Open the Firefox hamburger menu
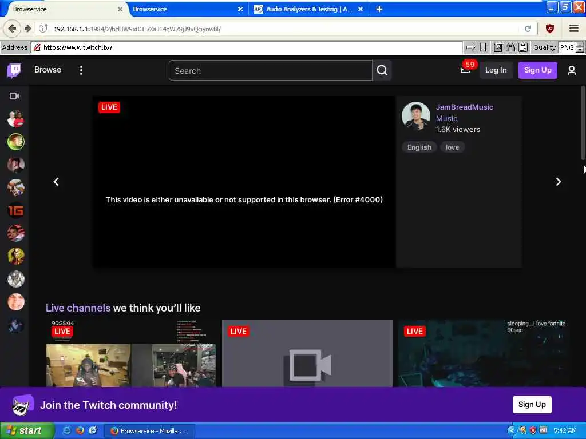The height and width of the screenshot is (439, 586). tap(574, 29)
